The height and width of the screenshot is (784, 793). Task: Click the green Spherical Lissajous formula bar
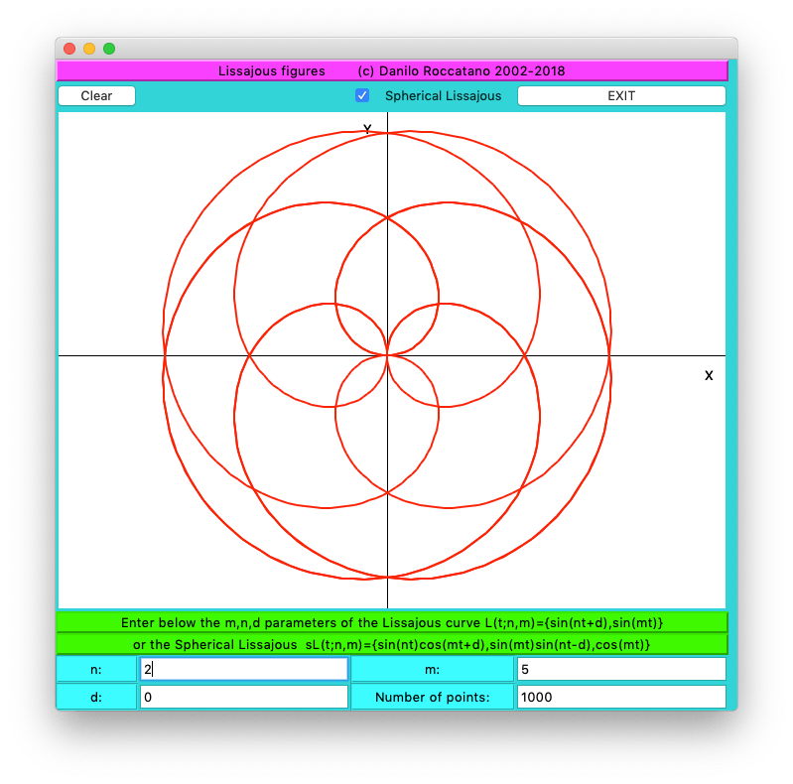pos(392,644)
